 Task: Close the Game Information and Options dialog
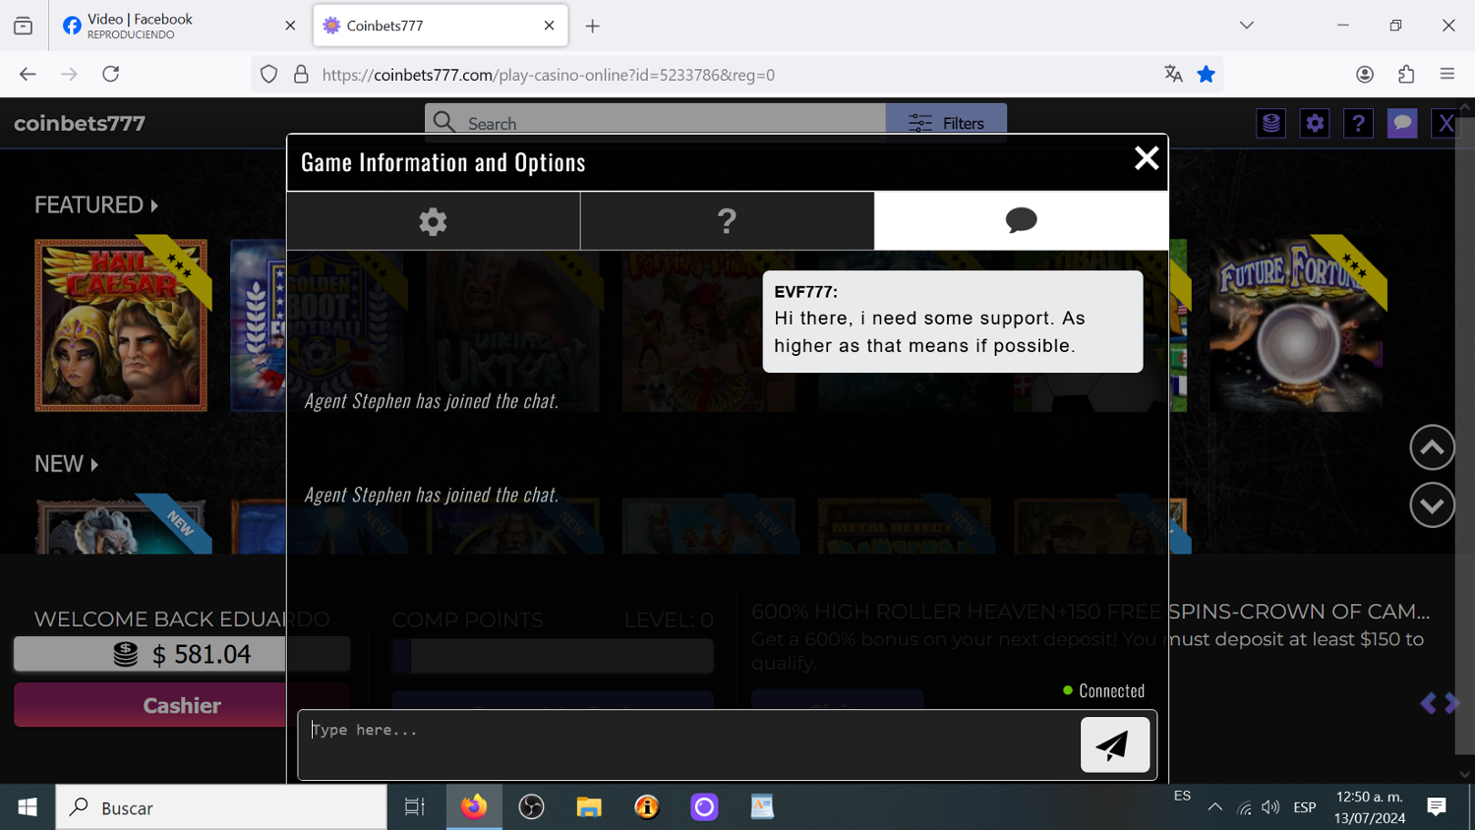tap(1146, 158)
